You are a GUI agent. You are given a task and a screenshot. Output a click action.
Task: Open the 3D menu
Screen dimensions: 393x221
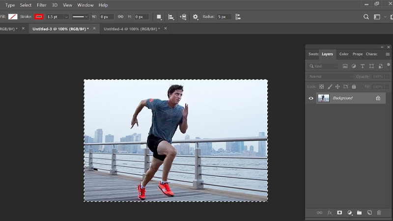(x=55, y=5)
